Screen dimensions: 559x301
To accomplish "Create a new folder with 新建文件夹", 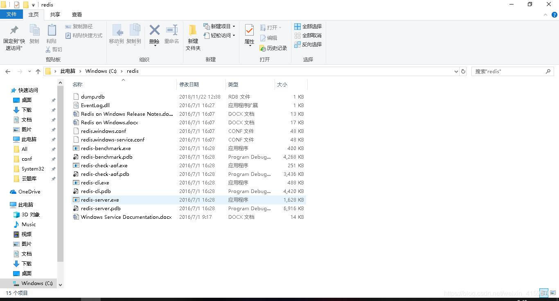I will 193,37.
